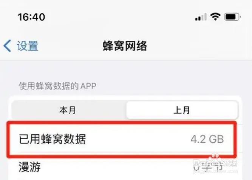The image size is (252, 180).
Task: Click the 使用蜂窝数据的 APP section header
Action: point(57,86)
